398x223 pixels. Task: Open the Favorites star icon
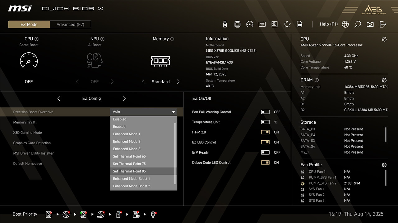pyautogui.click(x=287, y=24)
